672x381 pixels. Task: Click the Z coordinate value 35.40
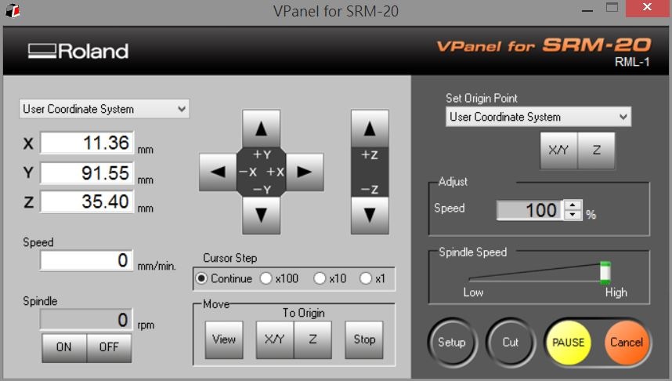click(87, 201)
